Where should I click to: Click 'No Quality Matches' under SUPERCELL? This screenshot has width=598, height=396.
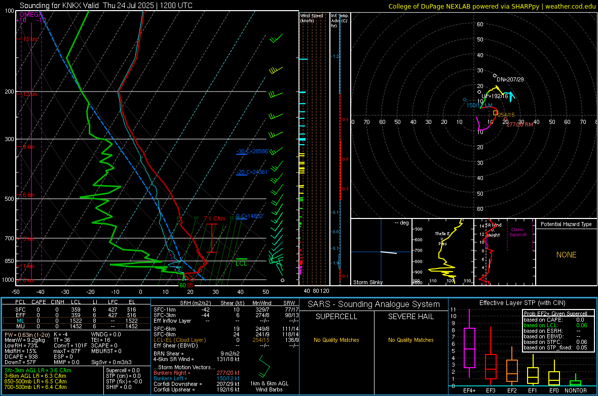pyautogui.click(x=337, y=340)
